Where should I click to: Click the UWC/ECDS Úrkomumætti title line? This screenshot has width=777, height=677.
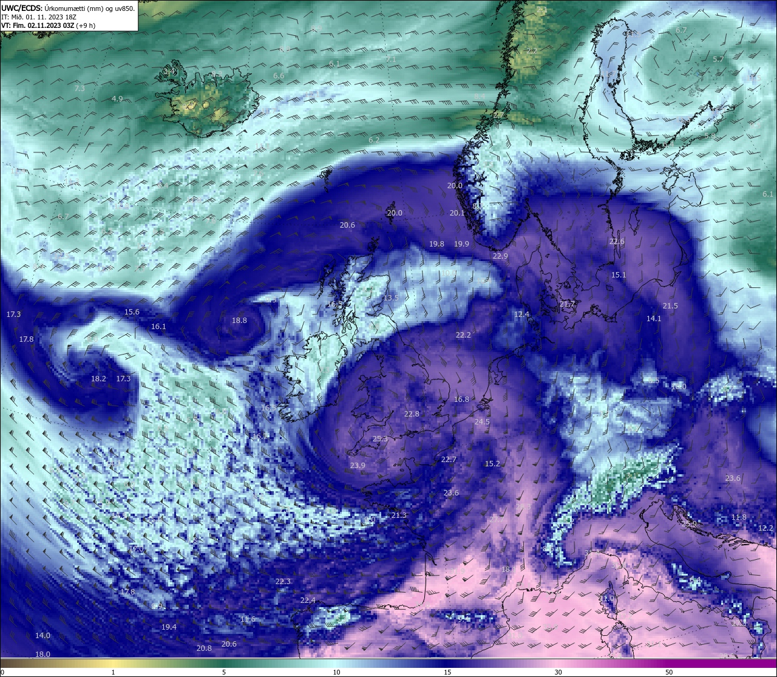click(68, 9)
